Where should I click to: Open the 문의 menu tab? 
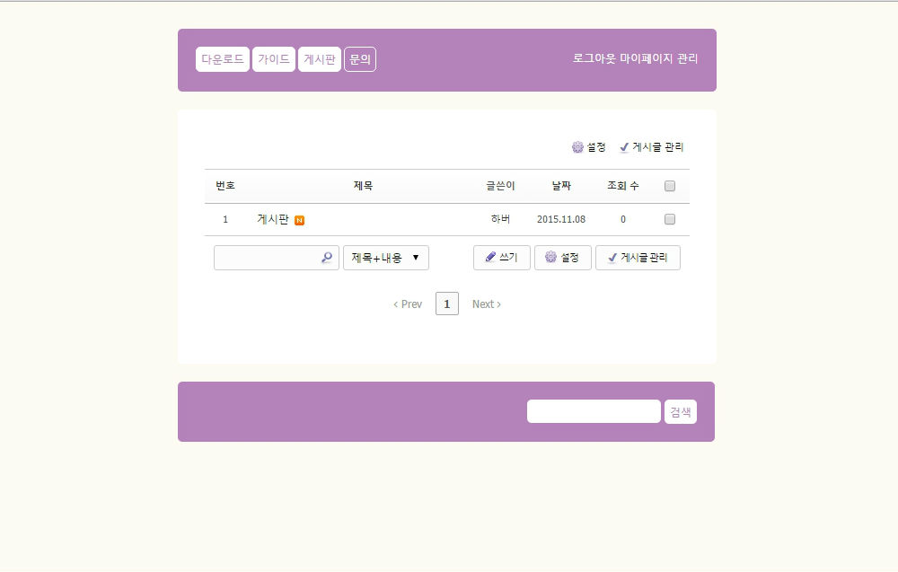360,59
